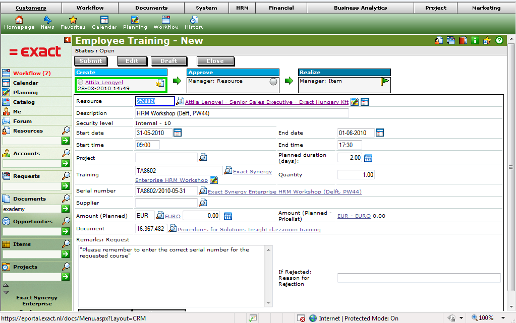Click the Draft button
Screen dimensions: 516x323
pyautogui.click(x=169, y=61)
